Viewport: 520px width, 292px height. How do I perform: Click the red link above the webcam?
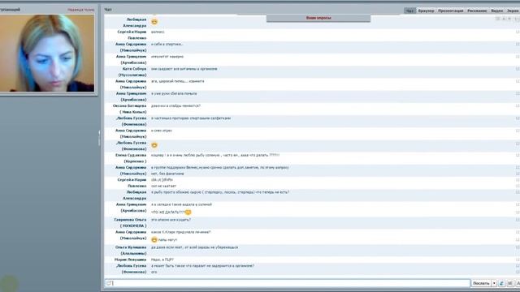(80, 10)
